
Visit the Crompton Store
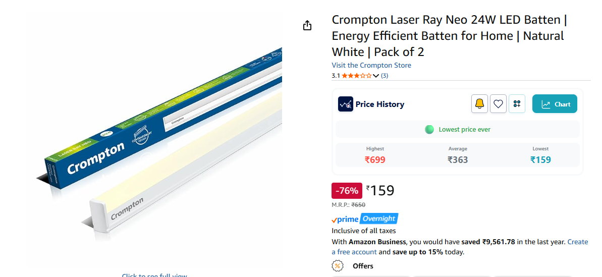coord(371,65)
